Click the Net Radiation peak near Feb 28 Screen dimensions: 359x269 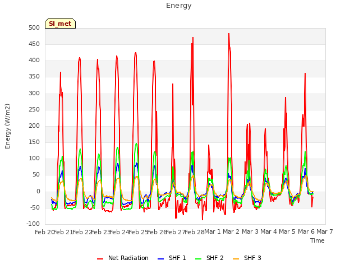point(193,38)
